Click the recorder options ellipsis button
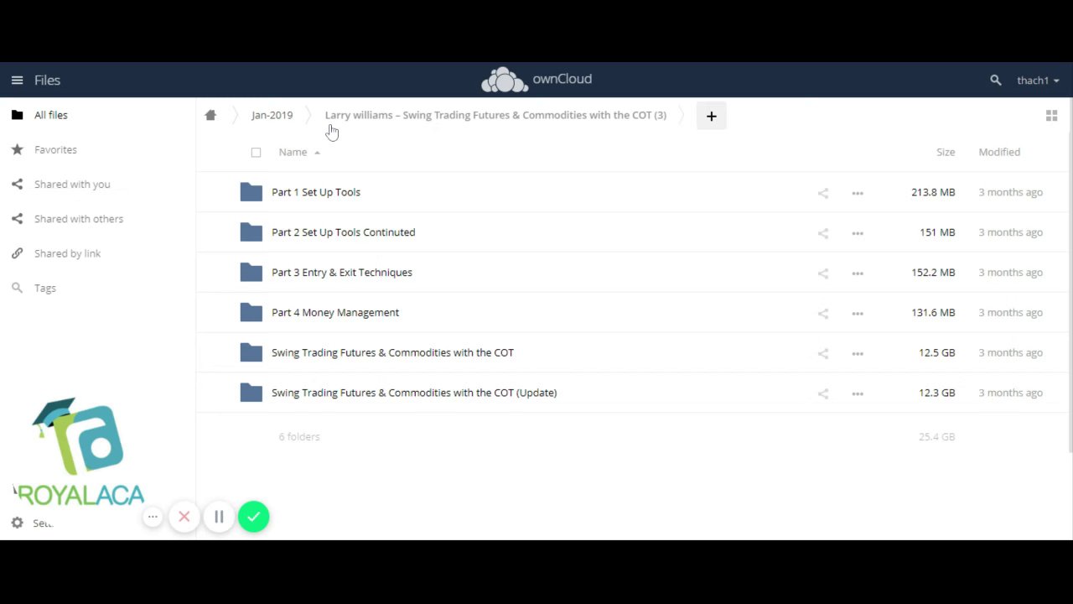1073x604 pixels. click(153, 517)
